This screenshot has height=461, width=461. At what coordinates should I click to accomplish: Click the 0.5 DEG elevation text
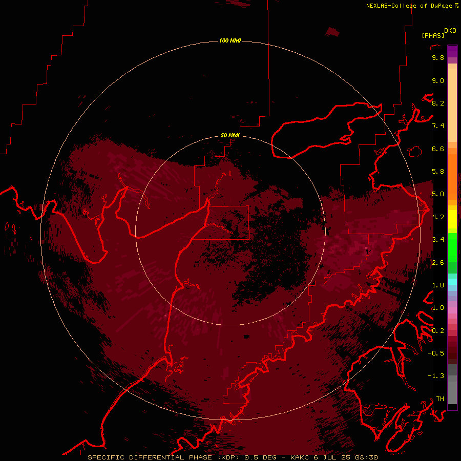tap(261, 457)
